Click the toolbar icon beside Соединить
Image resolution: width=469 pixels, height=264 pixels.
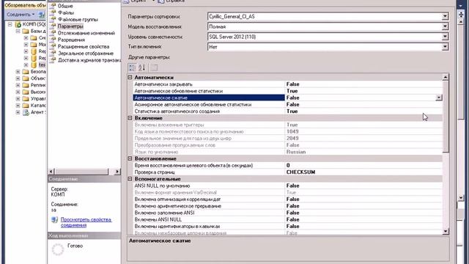click(42, 15)
